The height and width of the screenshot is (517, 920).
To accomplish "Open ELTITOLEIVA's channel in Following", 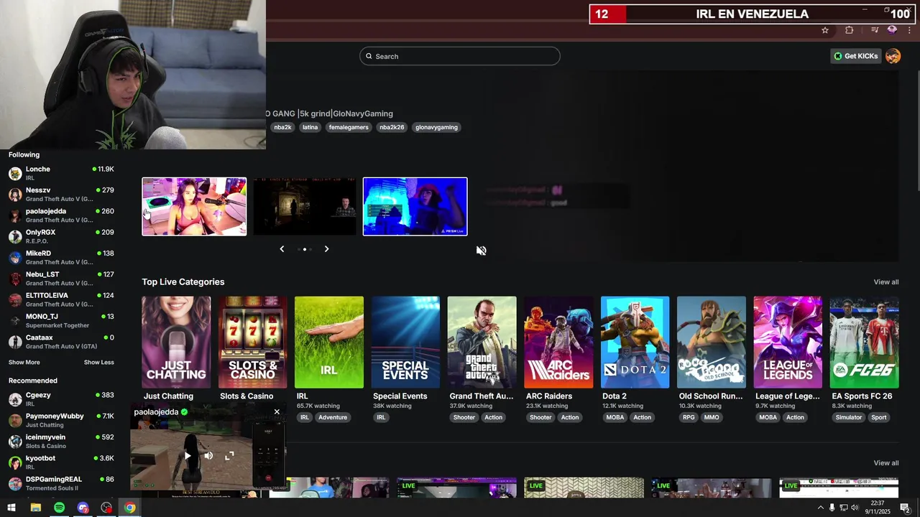I will [x=61, y=299].
